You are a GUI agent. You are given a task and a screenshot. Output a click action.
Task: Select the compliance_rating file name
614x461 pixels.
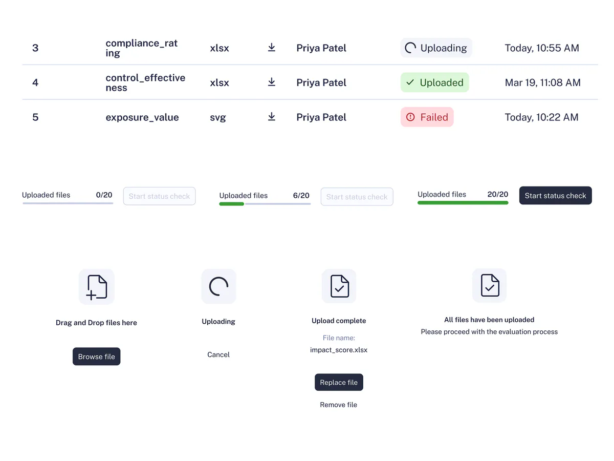click(x=142, y=48)
